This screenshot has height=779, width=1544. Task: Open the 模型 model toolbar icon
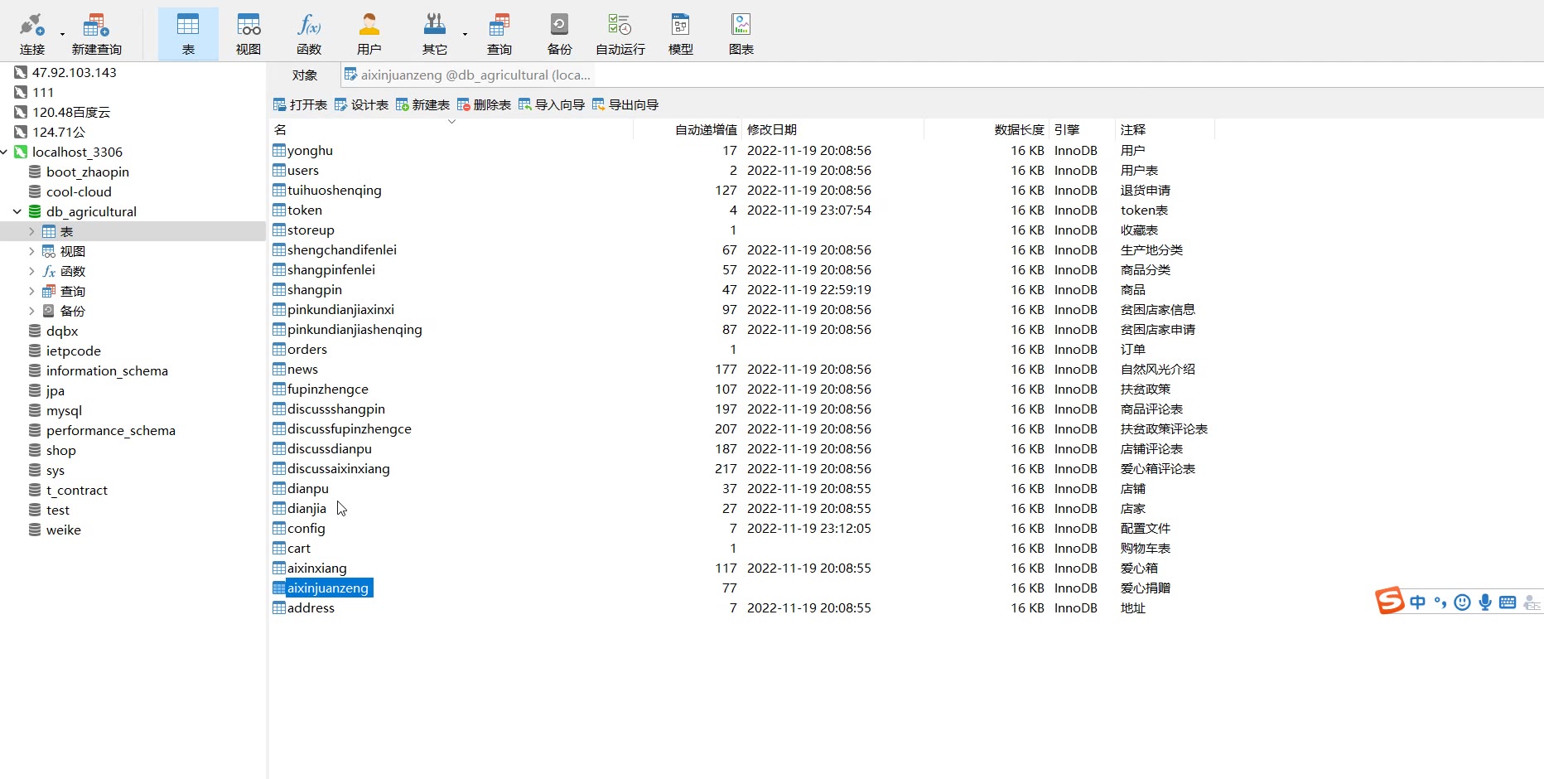click(680, 34)
